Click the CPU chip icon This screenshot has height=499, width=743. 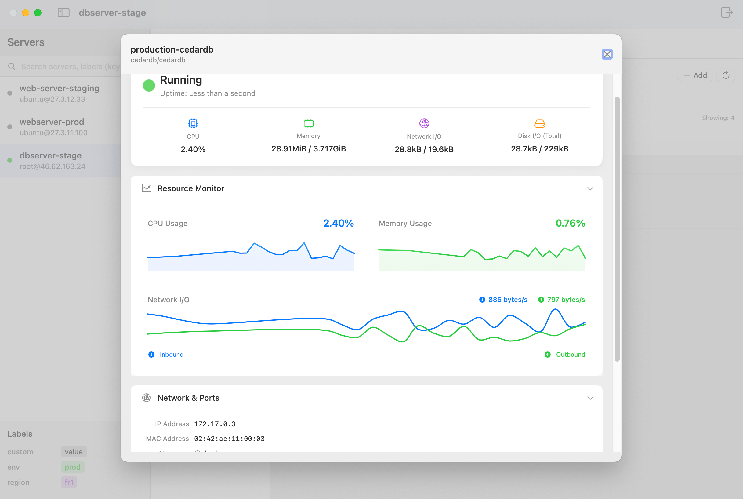(x=193, y=123)
